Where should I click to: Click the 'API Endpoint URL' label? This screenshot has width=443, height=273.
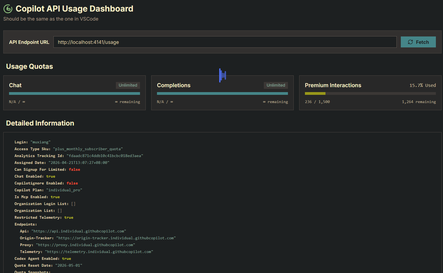pyautogui.click(x=29, y=42)
